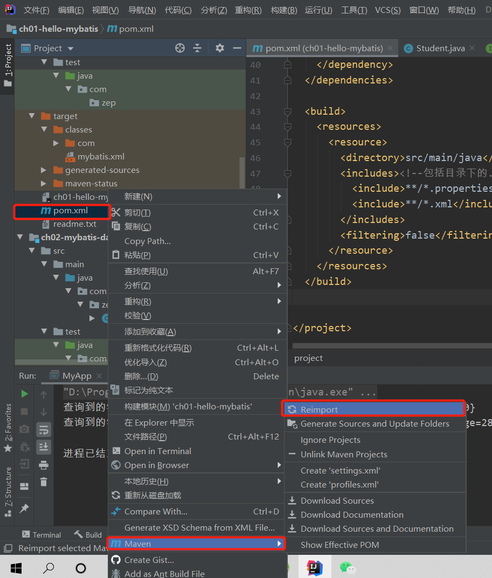This screenshot has width=492, height=578.
Task: Open the VCS(S) menu
Action: tap(387, 10)
